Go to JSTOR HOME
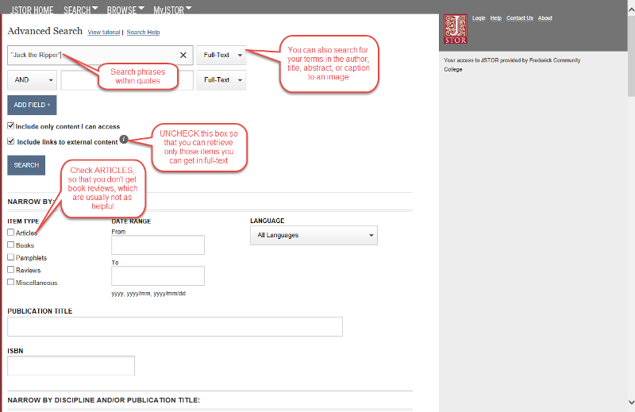 (32, 10)
